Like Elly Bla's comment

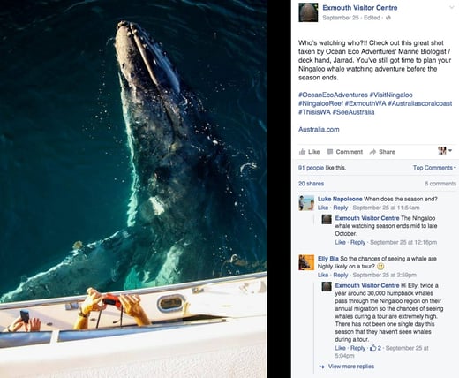coord(323,275)
